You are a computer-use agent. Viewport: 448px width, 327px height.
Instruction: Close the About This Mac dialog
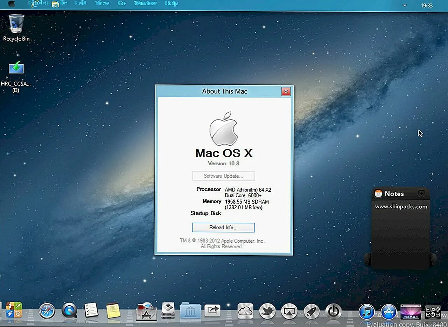pos(286,92)
